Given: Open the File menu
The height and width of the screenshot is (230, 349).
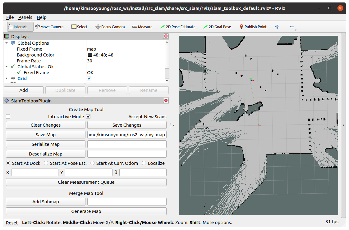Looking at the screenshot, I should (x=10, y=17).
